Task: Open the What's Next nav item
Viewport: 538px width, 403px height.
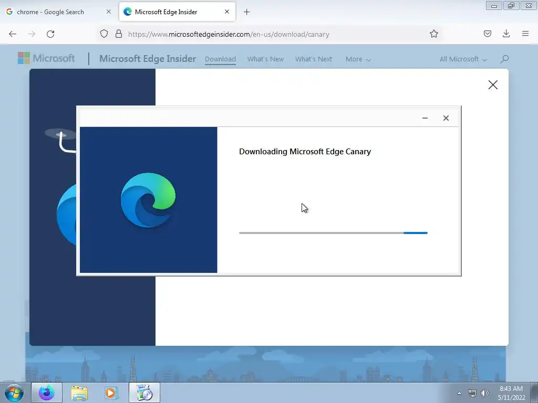Action: coord(314,59)
